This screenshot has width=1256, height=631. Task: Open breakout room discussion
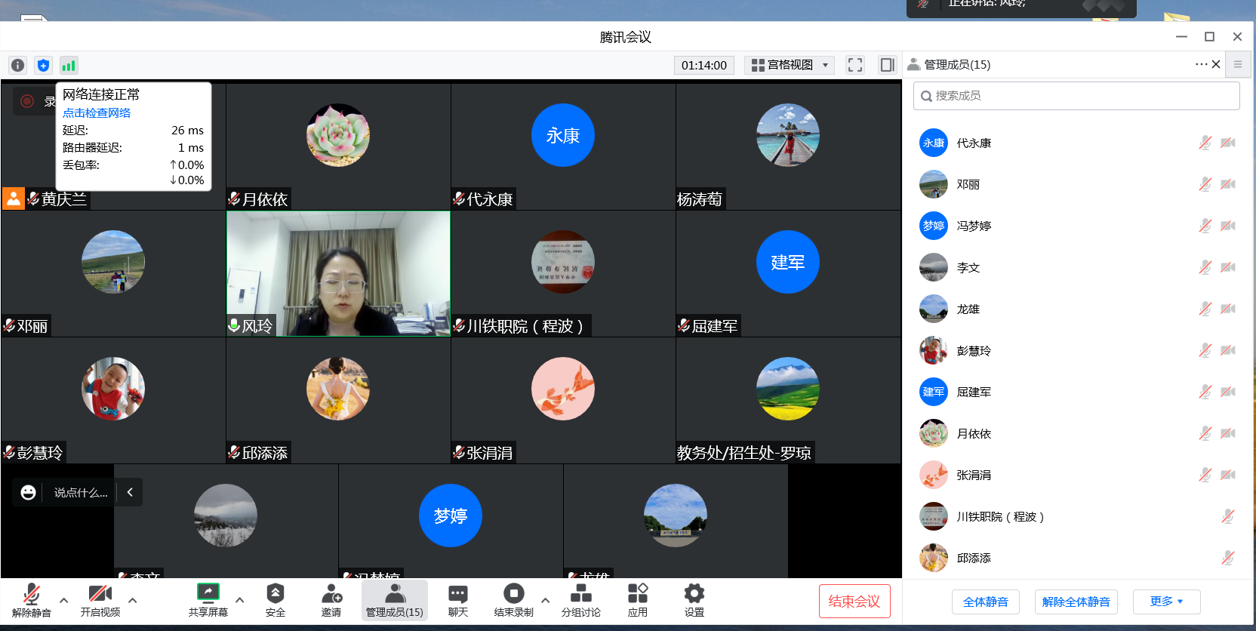(x=580, y=600)
